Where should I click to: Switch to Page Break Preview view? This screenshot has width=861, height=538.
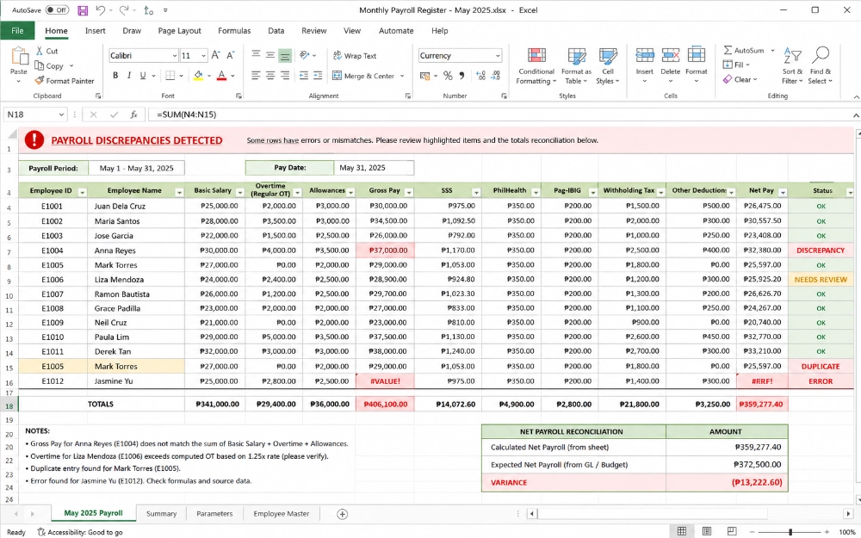tap(732, 531)
